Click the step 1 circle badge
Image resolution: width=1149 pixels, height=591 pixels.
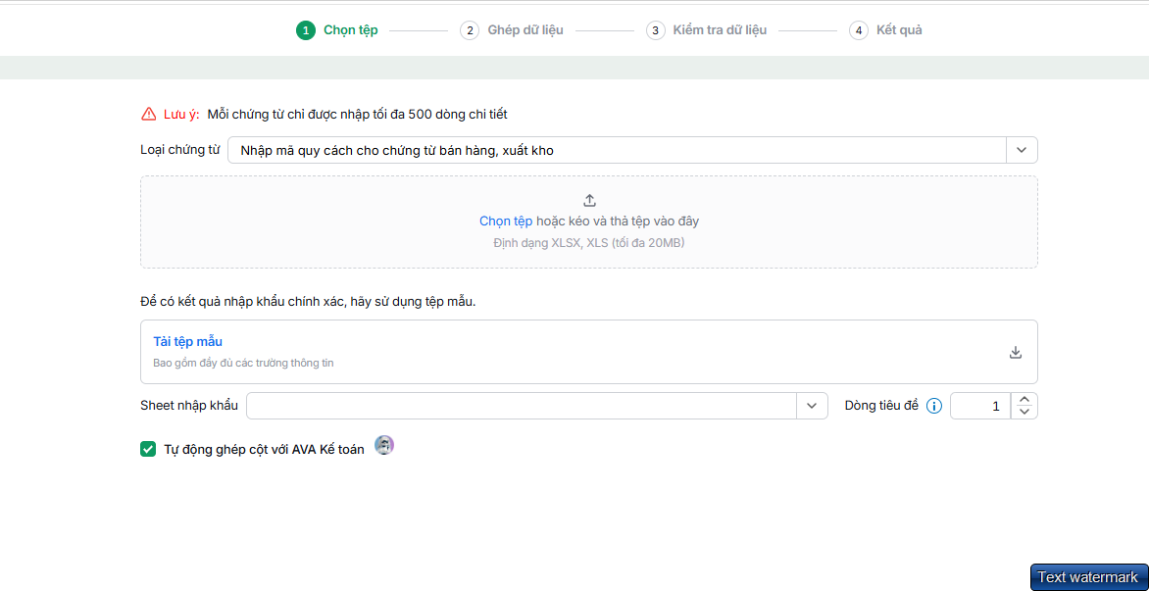[x=306, y=30]
